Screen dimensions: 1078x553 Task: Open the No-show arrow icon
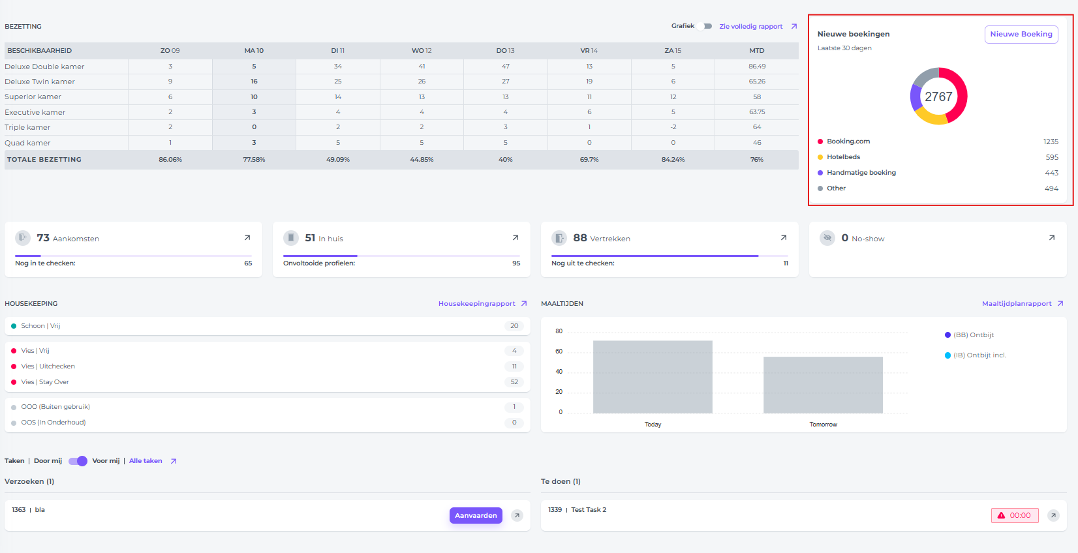pyautogui.click(x=1052, y=238)
